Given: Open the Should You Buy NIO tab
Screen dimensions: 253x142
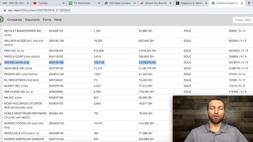Looking at the screenshot, I should [155, 3].
